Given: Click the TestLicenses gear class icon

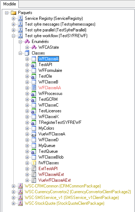Looking at the screenshot, I should click(33, 111).
